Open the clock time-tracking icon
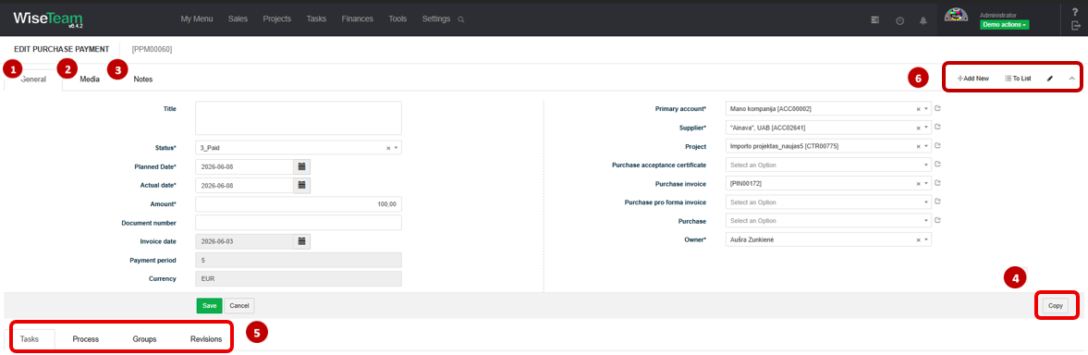 tap(900, 20)
